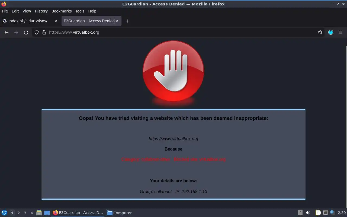Open the File menu

pos(5,11)
